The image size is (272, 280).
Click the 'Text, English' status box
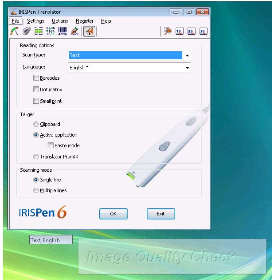[51, 240]
